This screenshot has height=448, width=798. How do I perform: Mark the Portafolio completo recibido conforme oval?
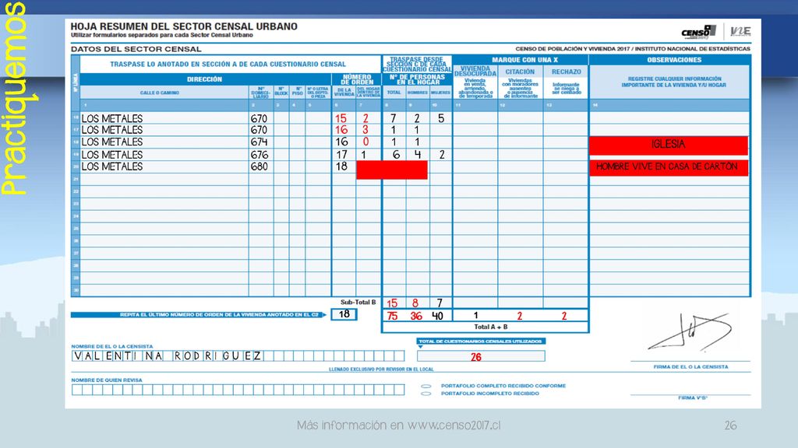click(x=426, y=386)
